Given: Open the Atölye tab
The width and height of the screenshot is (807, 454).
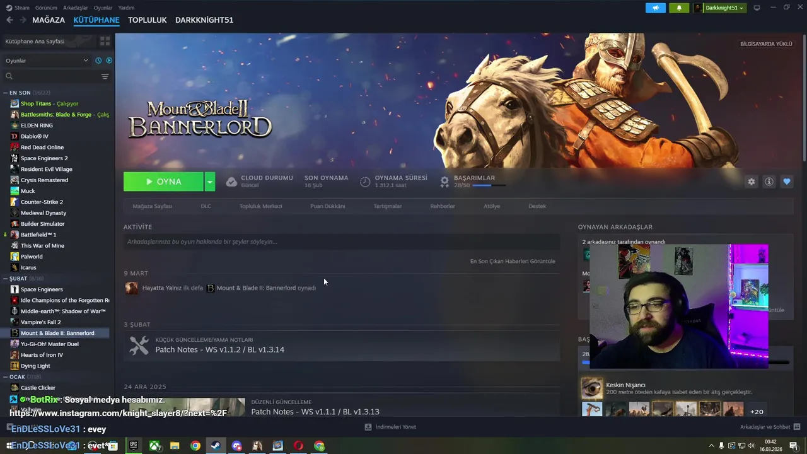Looking at the screenshot, I should [x=492, y=206].
